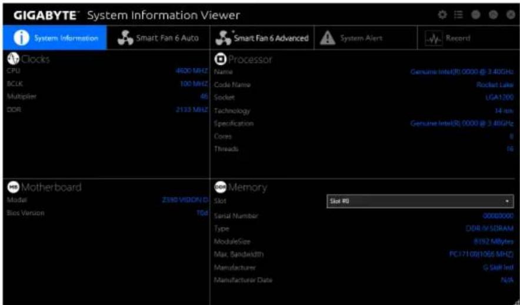Click the Motherboard section MB icon

click(x=14, y=187)
